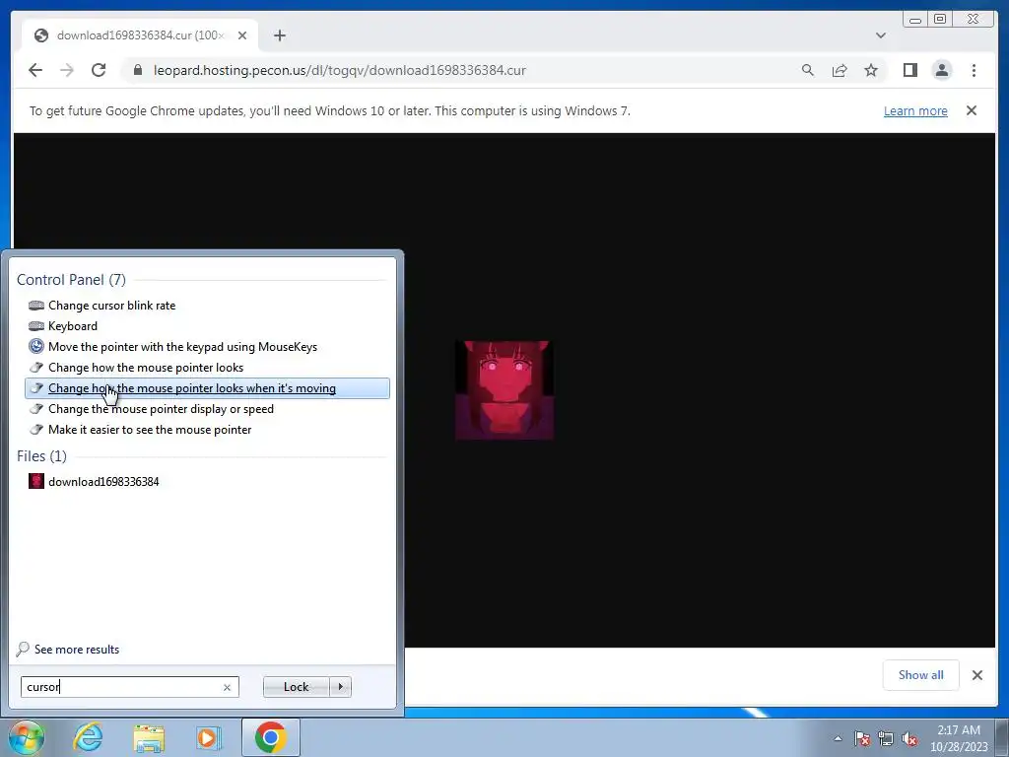
Task: Open Change the mouse pointer display or speed
Action: click(207, 409)
